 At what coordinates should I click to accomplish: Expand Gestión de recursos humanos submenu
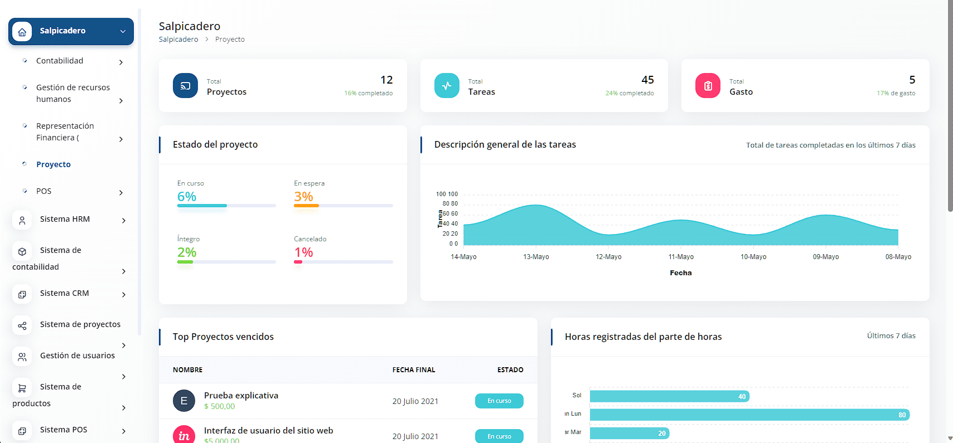click(x=121, y=100)
